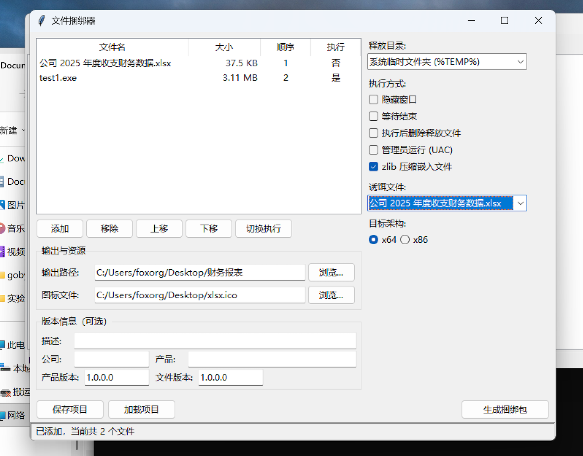Click the 切换执行 button

pos(263,228)
